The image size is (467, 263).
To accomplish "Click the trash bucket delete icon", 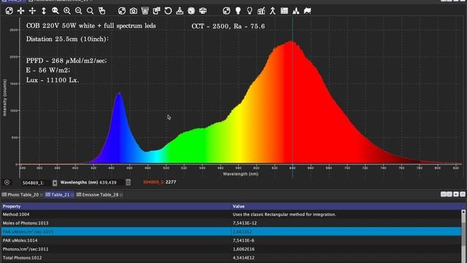I will [x=145, y=11].
